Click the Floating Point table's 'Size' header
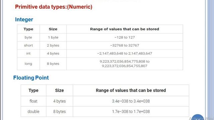This screenshot has height=120, width=214. (60, 90)
